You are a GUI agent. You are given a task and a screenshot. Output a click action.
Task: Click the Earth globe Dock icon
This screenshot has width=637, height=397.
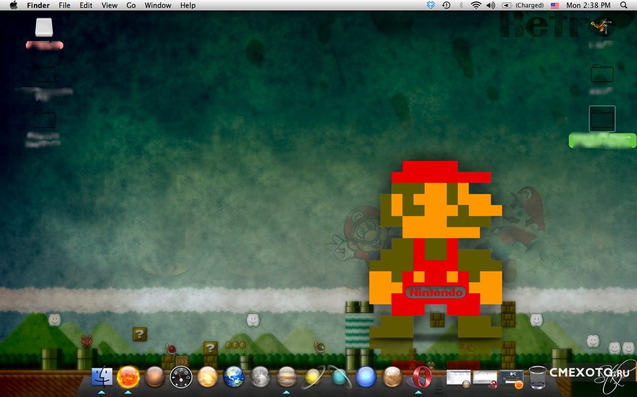pyautogui.click(x=234, y=376)
